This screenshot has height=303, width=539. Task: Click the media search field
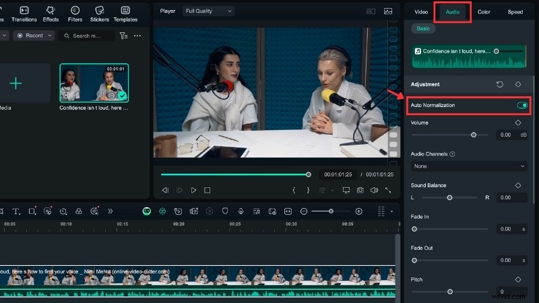point(87,36)
